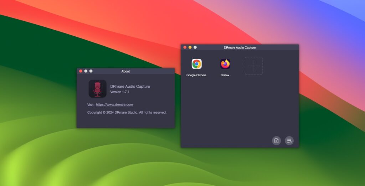Close the About window
365x186 pixels.
tap(81, 71)
